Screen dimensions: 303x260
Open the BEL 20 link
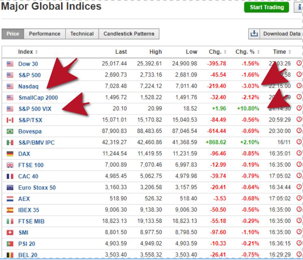pyautogui.click(x=28, y=255)
